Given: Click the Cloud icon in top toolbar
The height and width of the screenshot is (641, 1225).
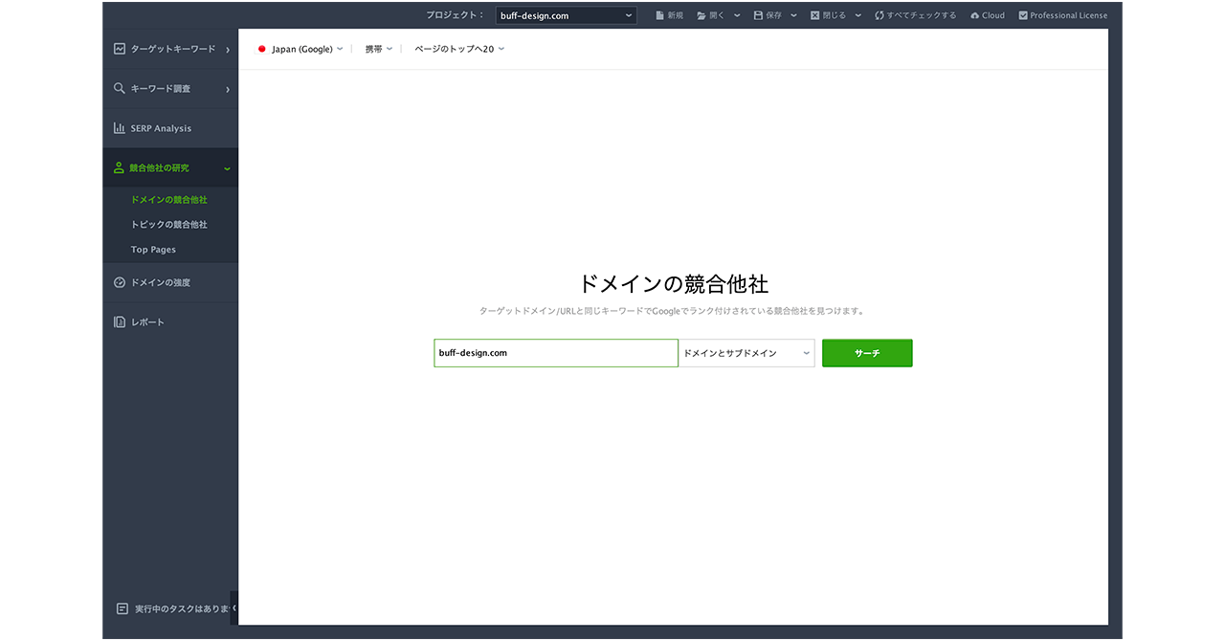Looking at the screenshot, I should point(974,15).
